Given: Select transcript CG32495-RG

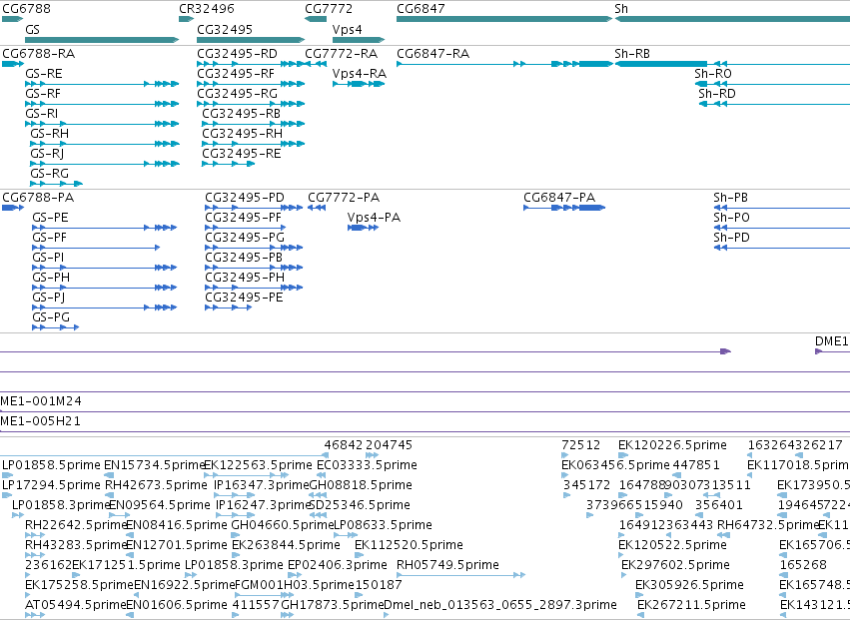Looking at the screenshot, I should 237,94.
